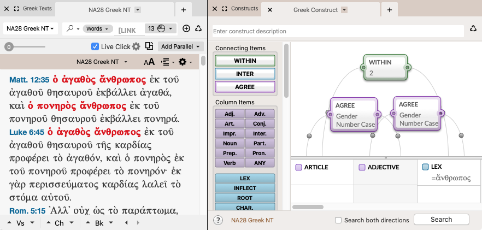Click the recycle icon in Greek Texts pane
Viewport: 482px width, 230px height.
198,29
